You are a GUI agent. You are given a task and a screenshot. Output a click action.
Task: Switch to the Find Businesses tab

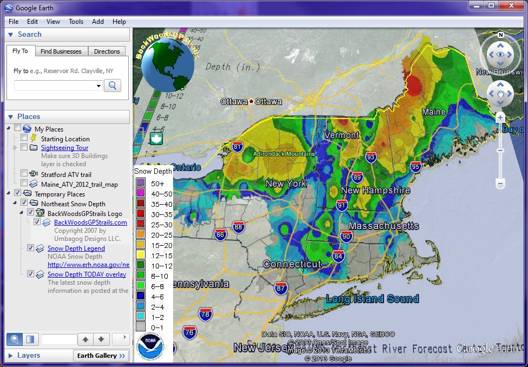click(x=61, y=51)
